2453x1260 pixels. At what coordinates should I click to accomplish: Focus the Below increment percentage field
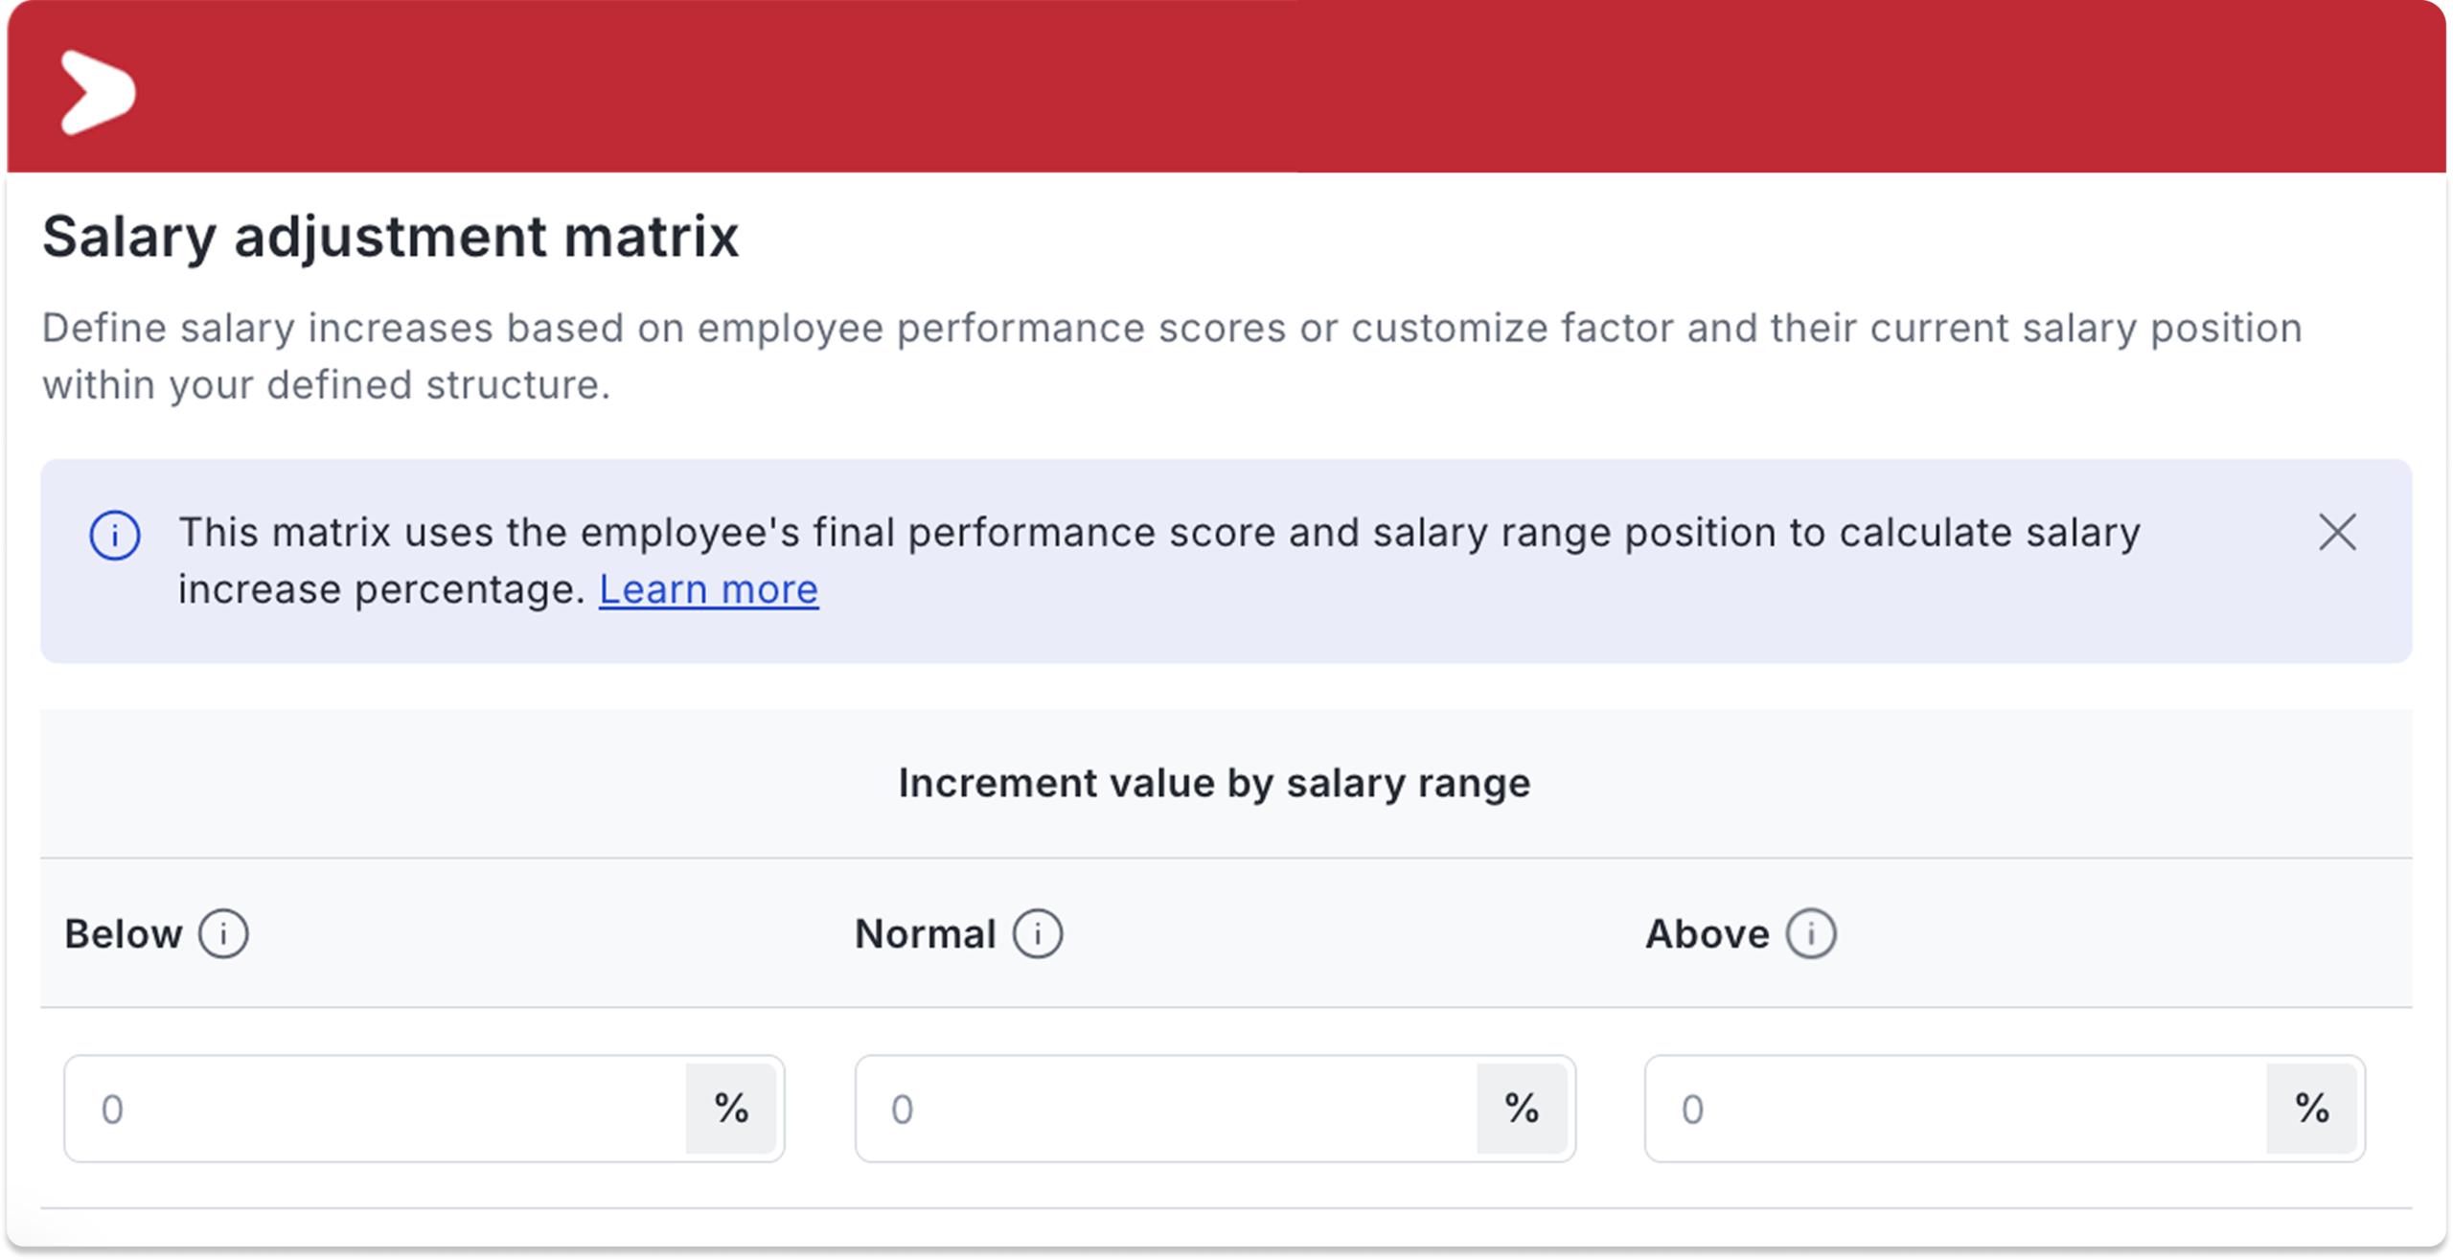[x=376, y=1109]
